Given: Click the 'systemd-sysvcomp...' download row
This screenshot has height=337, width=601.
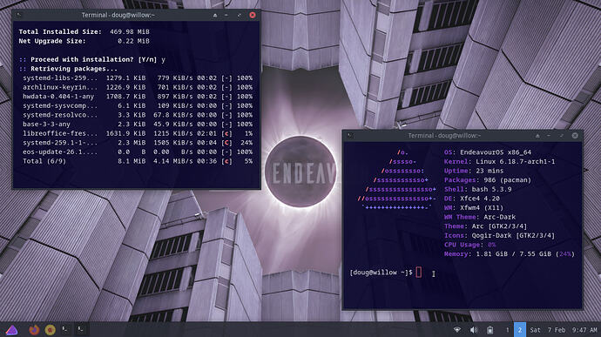Looking at the screenshot, I should [138, 105].
